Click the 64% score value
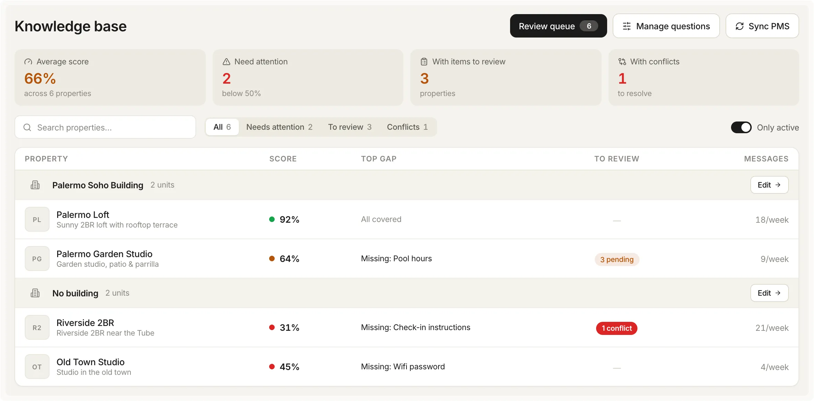Screen dimensions: 814x401 289,258
